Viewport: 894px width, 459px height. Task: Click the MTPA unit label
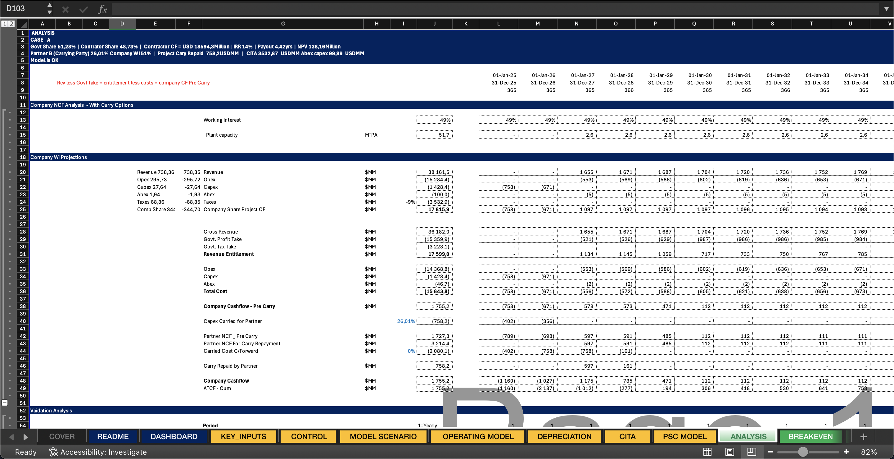pos(371,135)
